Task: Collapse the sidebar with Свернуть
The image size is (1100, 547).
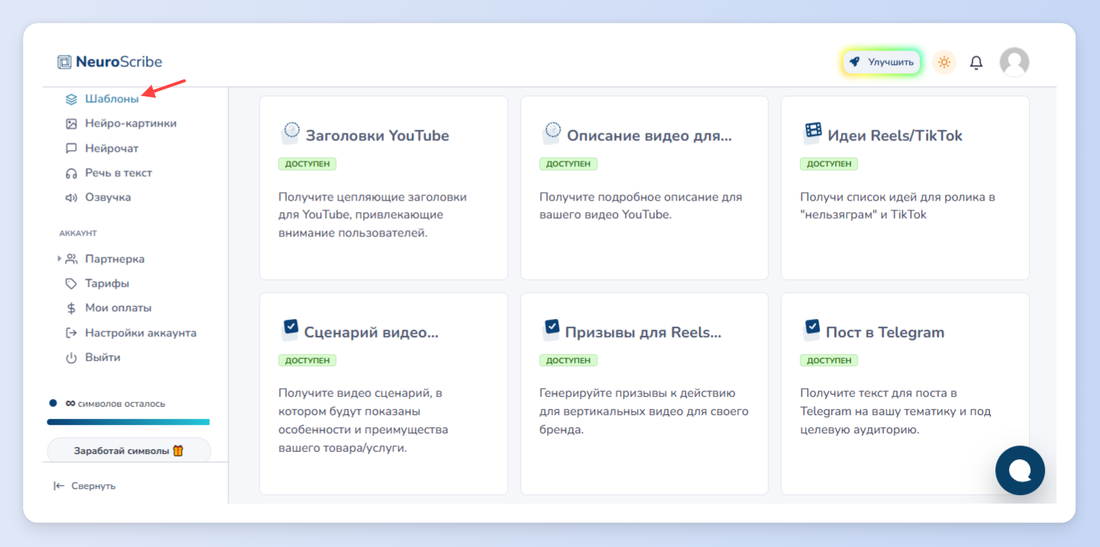Action: click(84, 486)
